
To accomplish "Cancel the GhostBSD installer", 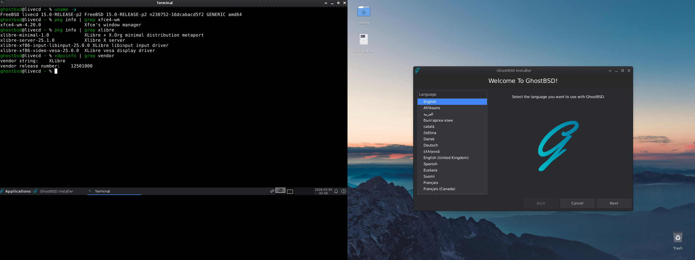I will point(577,203).
